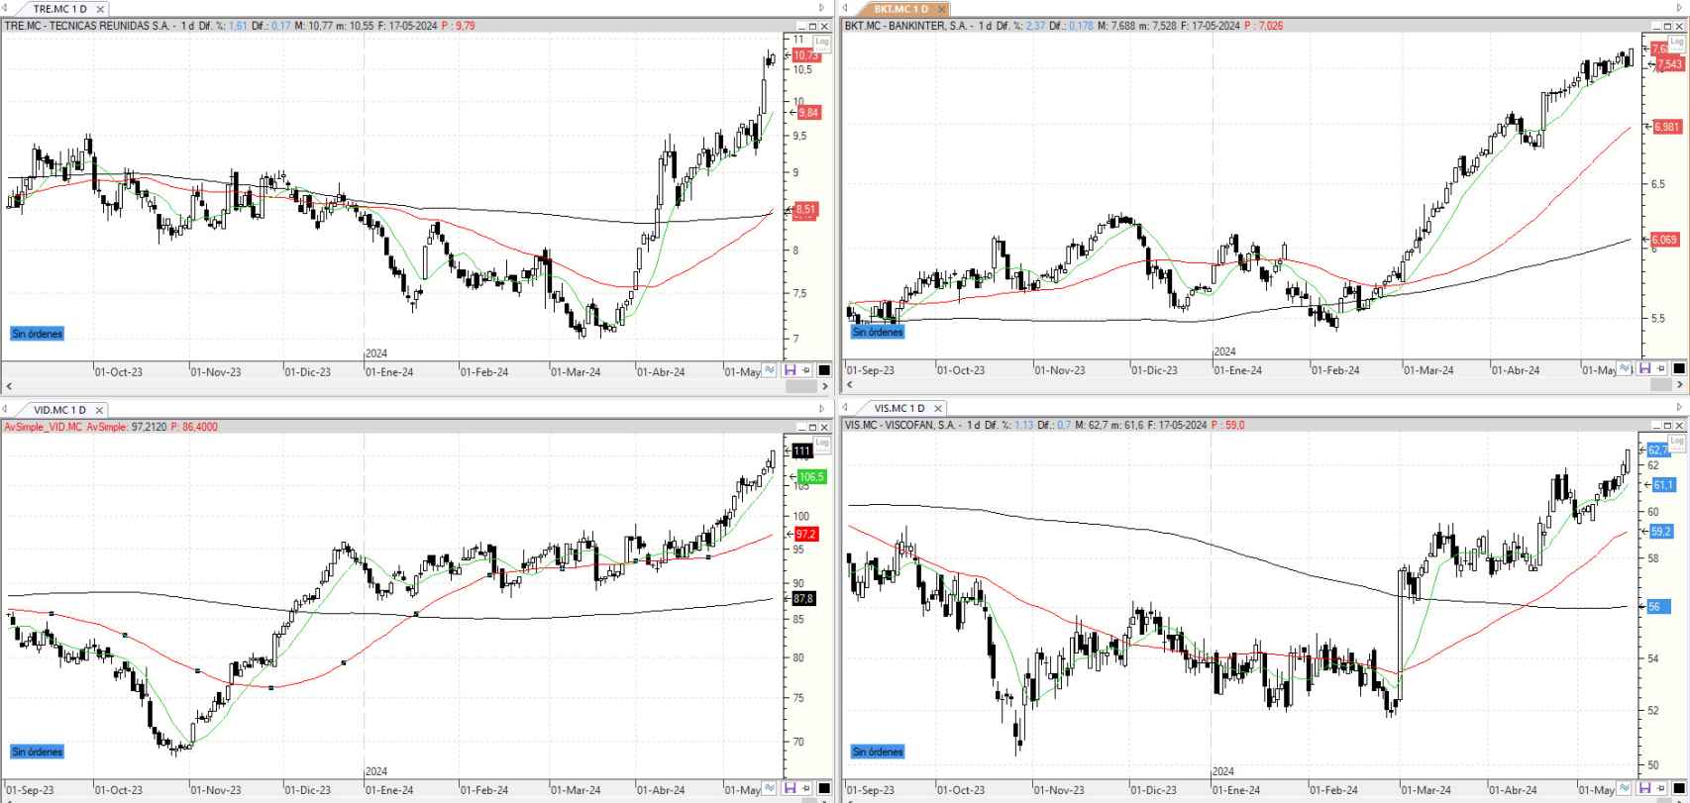Click Sin órdenes button on TRE.MC chart
This screenshot has height=803, width=1690.
click(37, 334)
